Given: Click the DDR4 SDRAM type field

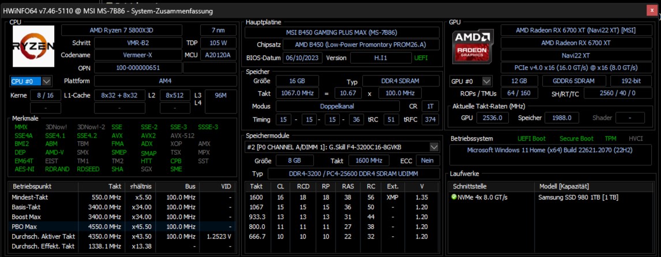Looking at the screenshot, I should 401,81.
